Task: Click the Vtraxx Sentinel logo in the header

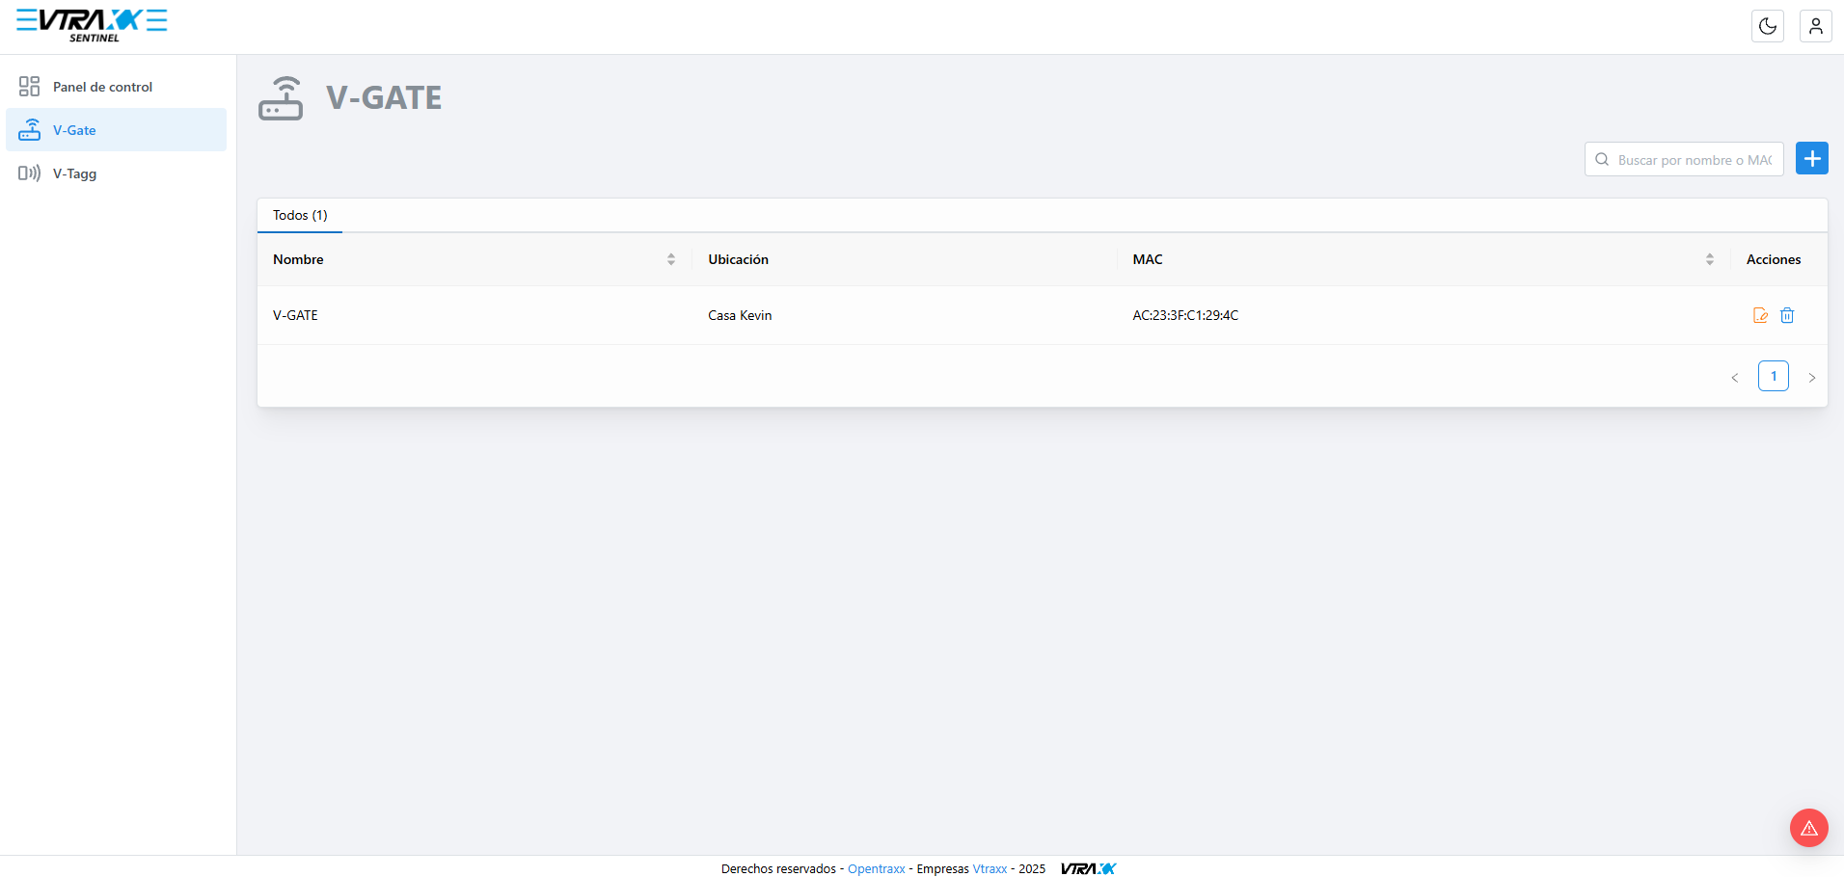Action: [92, 25]
